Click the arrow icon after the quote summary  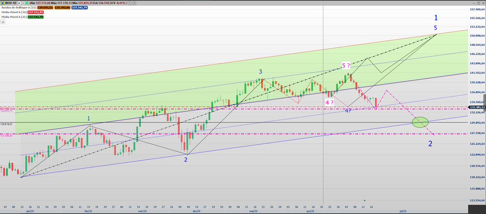(x=129, y=3)
